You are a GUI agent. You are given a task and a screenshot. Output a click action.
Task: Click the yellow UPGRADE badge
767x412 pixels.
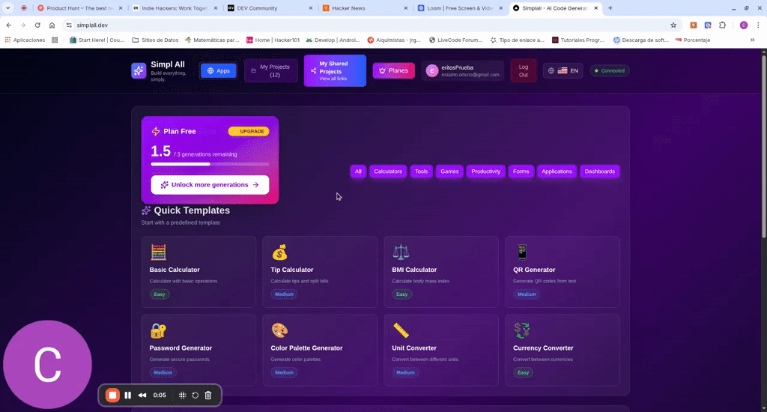[249, 131]
